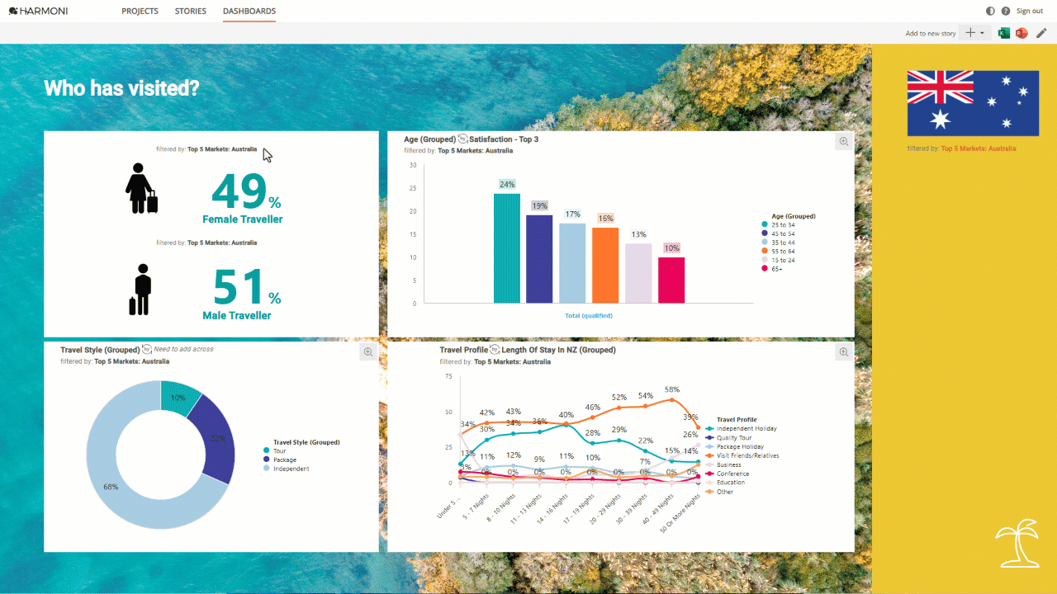Open the Stories tab
The width and height of the screenshot is (1057, 594).
(191, 12)
